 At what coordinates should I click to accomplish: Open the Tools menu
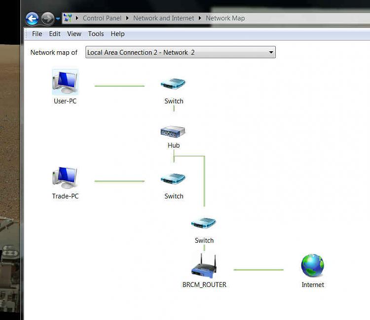click(96, 34)
